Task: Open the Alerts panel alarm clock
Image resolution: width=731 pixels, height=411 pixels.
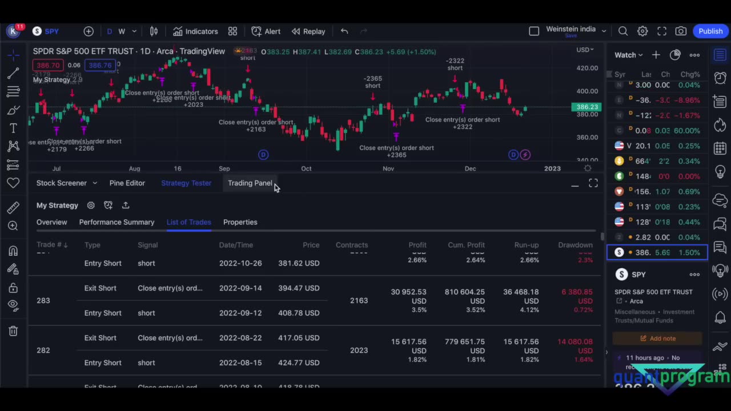Action: point(720,78)
